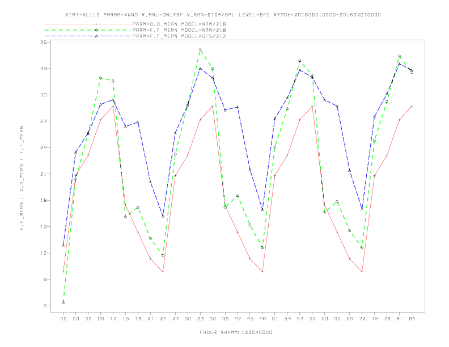
Task: Click x-axis tick label 69
Action: point(350,319)
